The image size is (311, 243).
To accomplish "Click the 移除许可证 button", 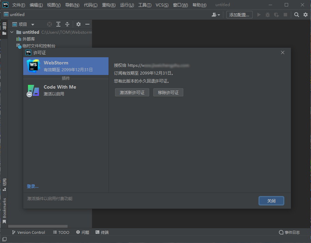I will pos(168,92).
